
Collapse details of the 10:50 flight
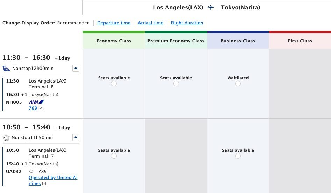pos(76,137)
